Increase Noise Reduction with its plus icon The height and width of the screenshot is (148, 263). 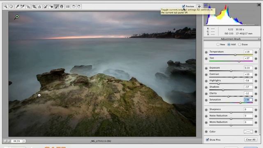pyautogui.click(x=256, y=116)
